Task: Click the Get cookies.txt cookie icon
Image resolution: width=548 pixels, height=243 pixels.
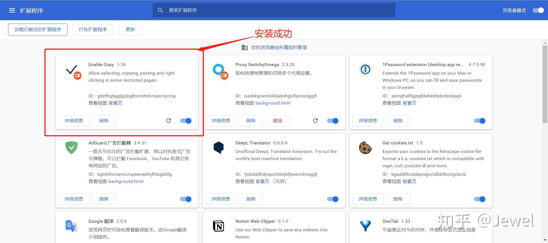Action: [365, 148]
